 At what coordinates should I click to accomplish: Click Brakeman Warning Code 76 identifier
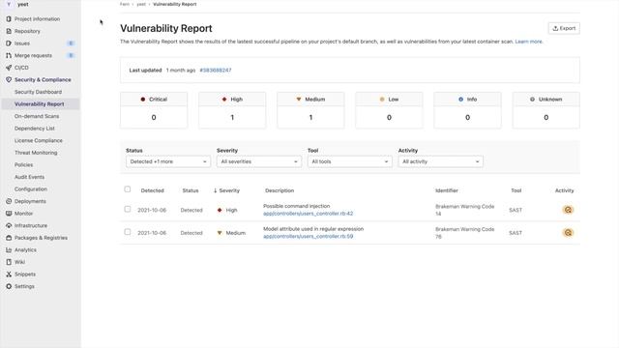(464, 233)
